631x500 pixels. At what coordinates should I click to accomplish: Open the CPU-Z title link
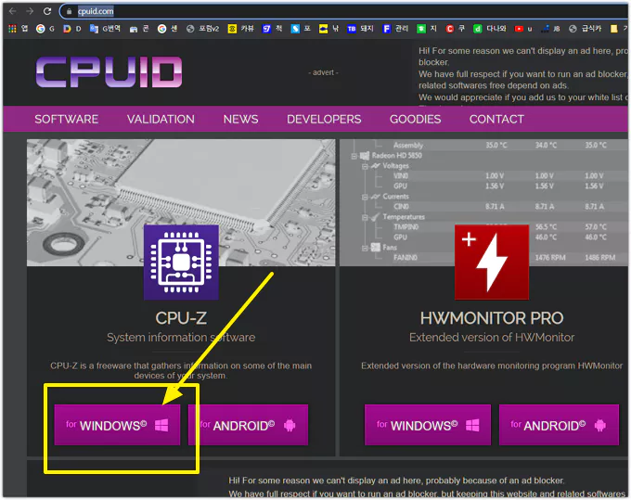tap(181, 318)
